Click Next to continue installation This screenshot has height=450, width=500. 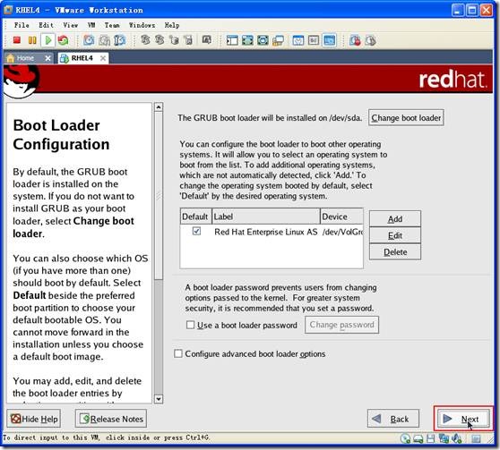[x=463, y=419]
